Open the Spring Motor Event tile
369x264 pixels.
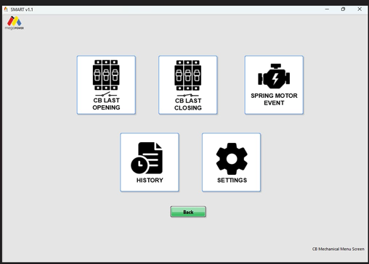pyautogui.click(x=274, y=85)
